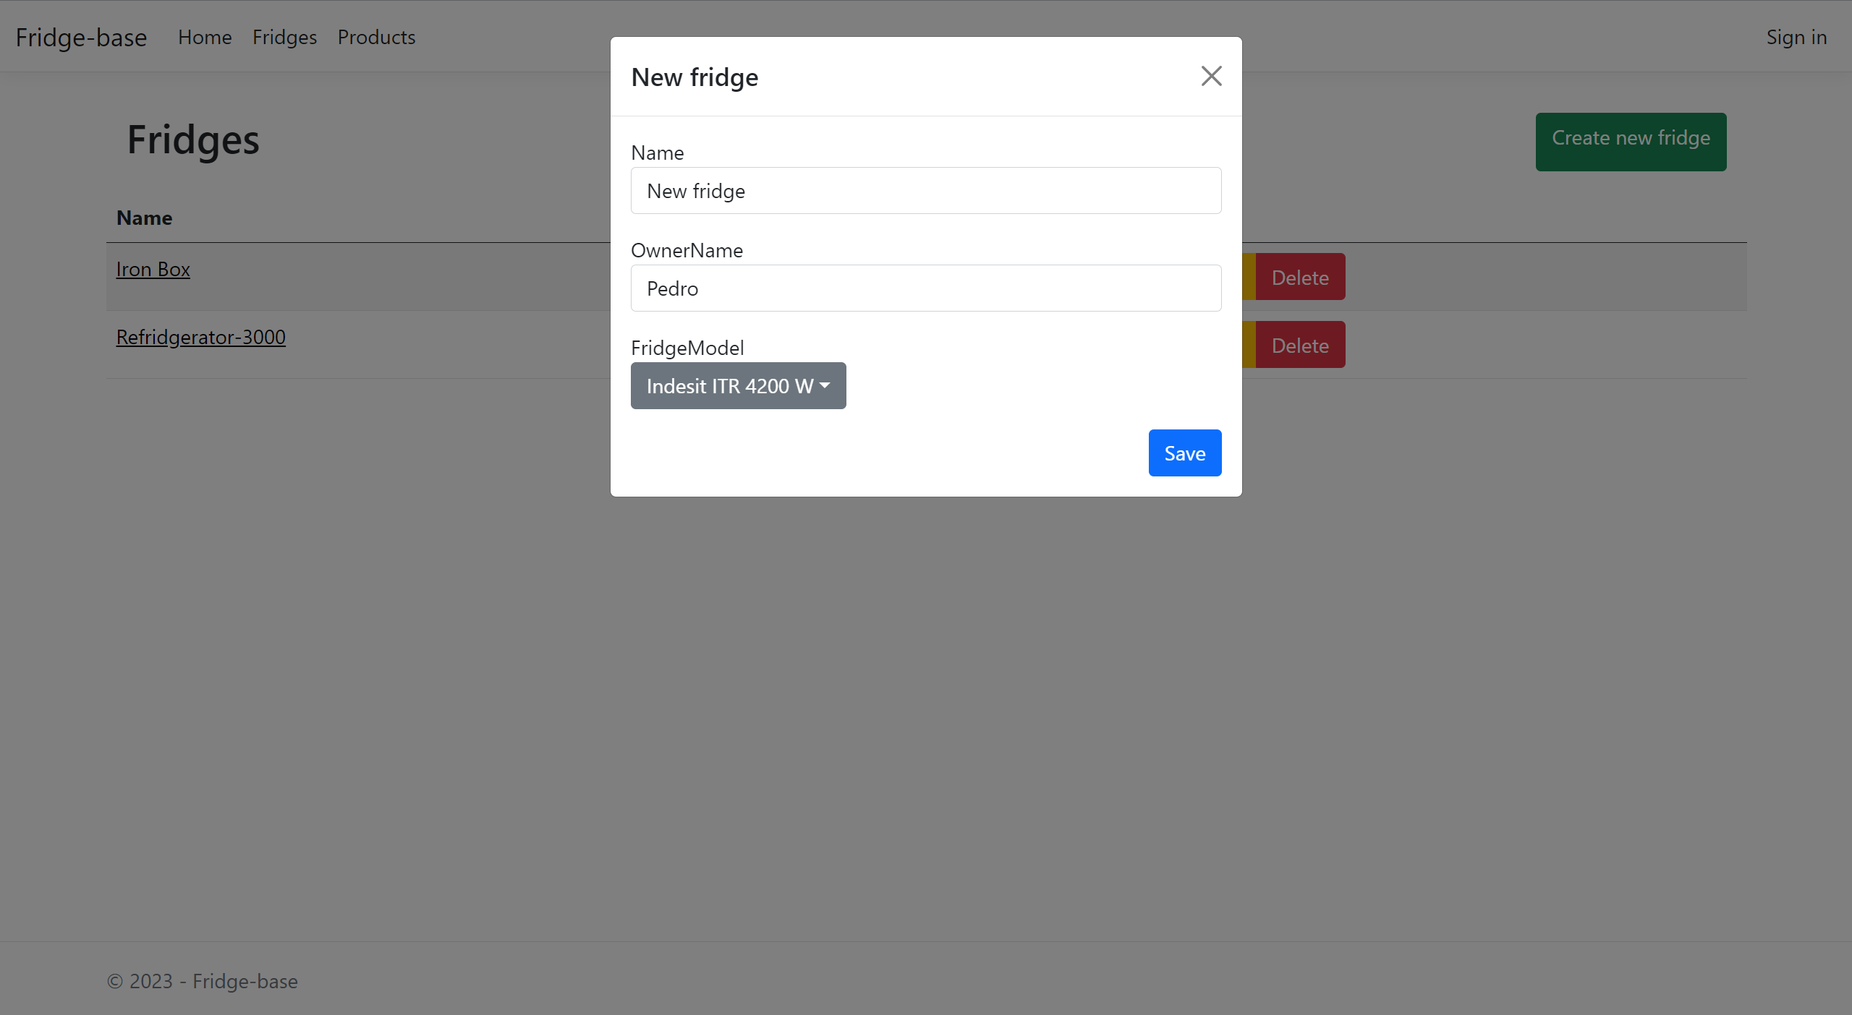
Task: Navigate to the Home page
Action: click(x=205, y=37)
